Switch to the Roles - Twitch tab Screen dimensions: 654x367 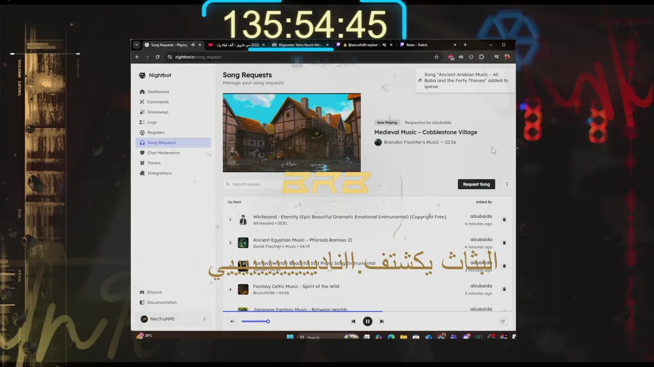(x=416, y=45)
